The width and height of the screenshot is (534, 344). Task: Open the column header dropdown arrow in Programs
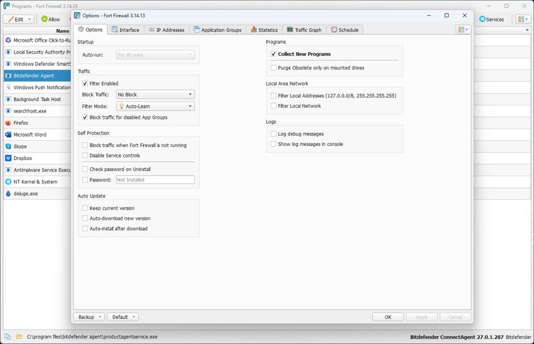[527, 30]
